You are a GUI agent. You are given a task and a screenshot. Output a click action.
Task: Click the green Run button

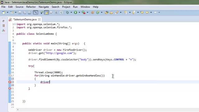click(76, 12)
